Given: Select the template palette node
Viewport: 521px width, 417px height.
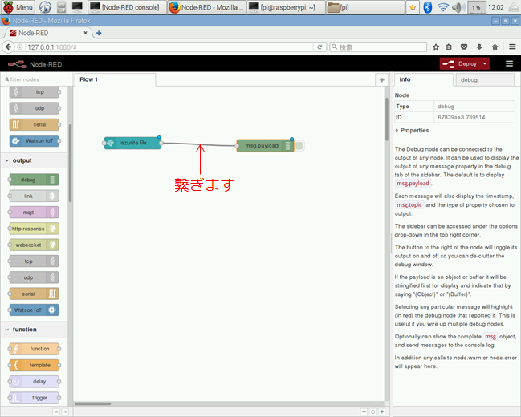Looking at the screenshot, I should pos(35,365).
